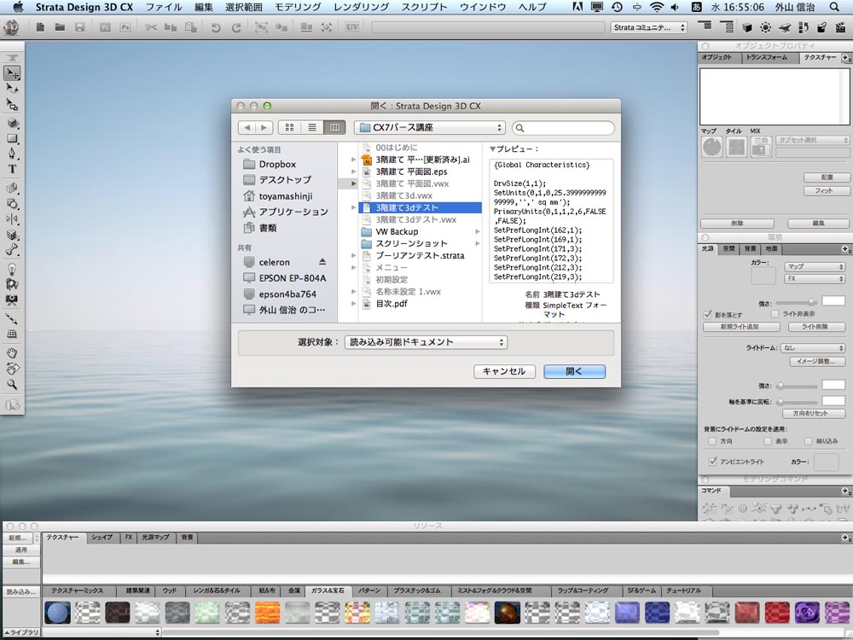This screenshot has width=853, height=640.
Task: Open the モデリング menu
Action: click(298, 7)
